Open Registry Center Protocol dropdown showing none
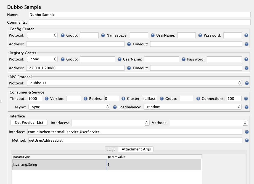This screenshot has height=184, width=254. pos(42,59)
